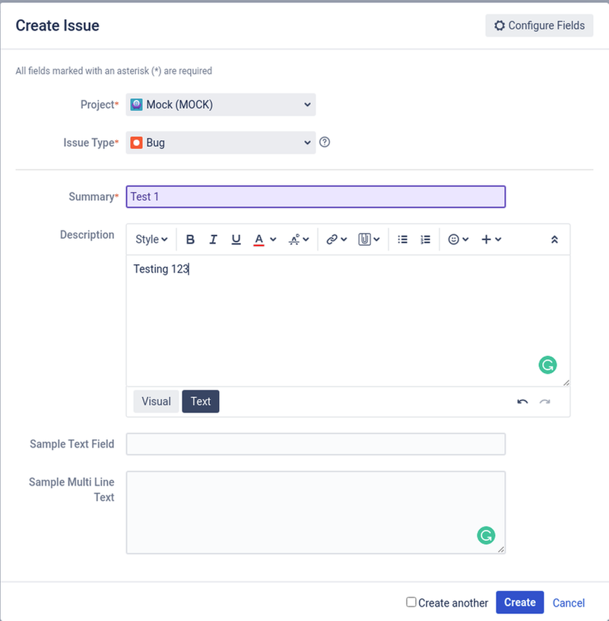Screen dimensions: 609x621
Task: Cancel the Create Issue dialog
Action: point(568,603)
